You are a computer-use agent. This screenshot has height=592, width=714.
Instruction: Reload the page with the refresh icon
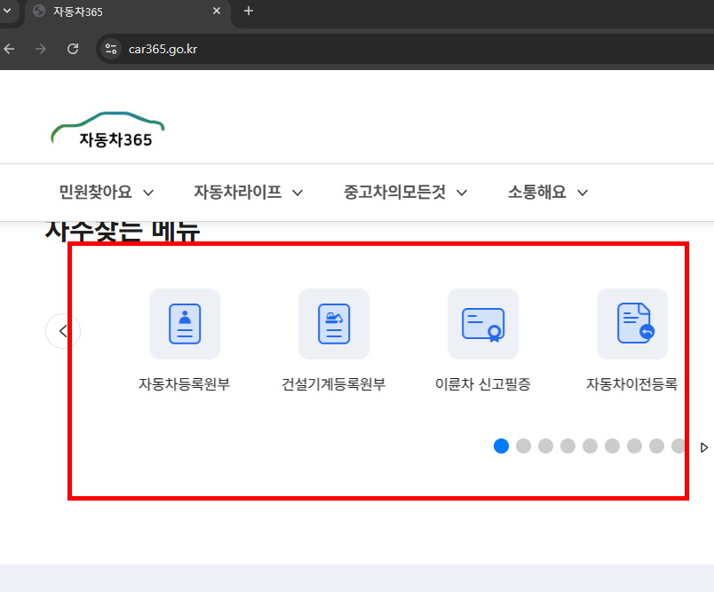[x=74, y=49]
